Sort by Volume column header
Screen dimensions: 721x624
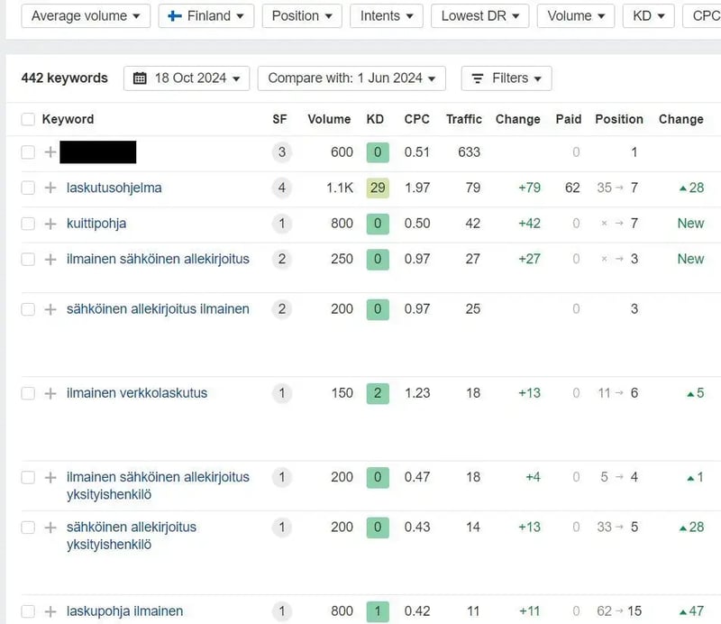tap(329, 119)
